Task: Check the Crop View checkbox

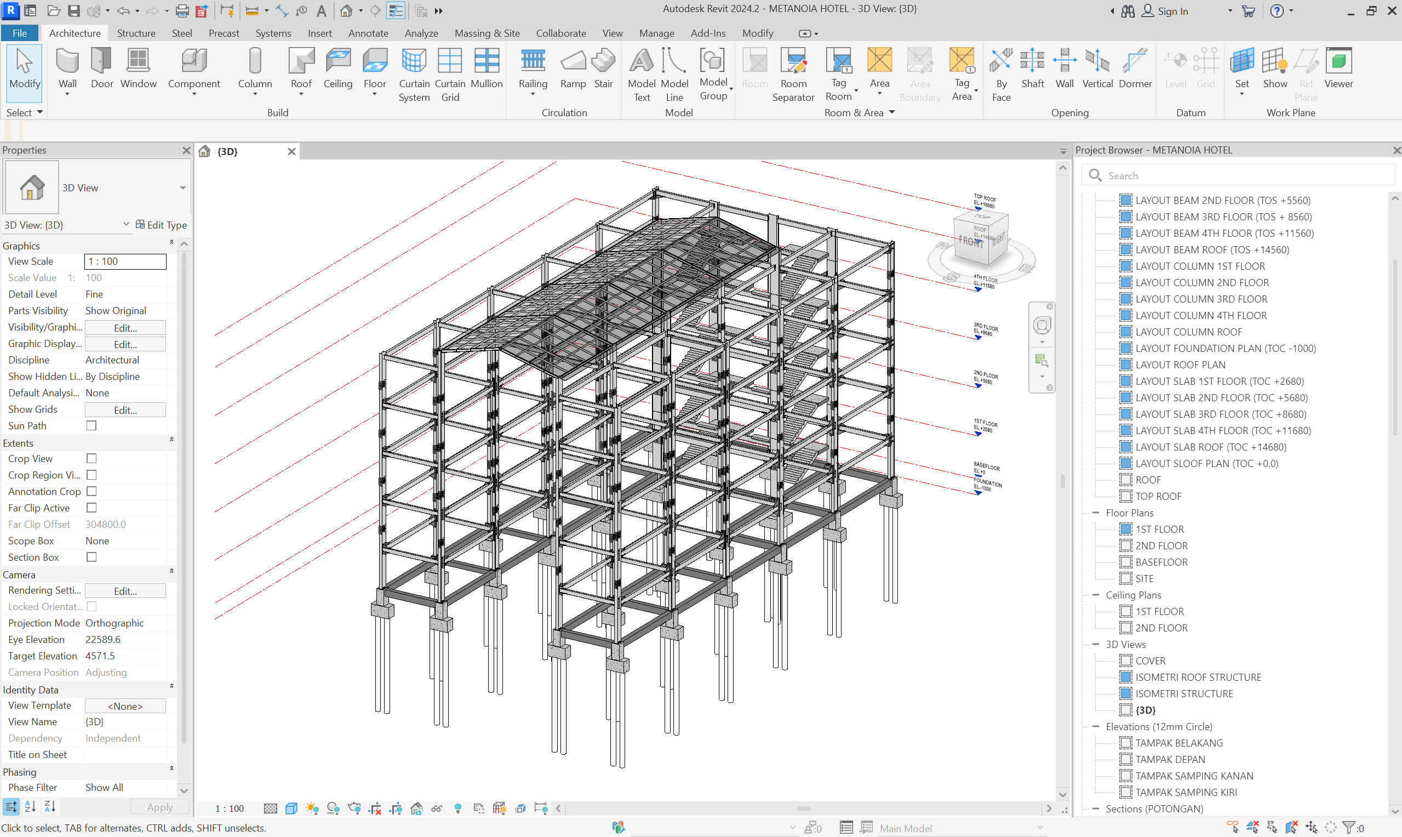Action: point(91,459)
